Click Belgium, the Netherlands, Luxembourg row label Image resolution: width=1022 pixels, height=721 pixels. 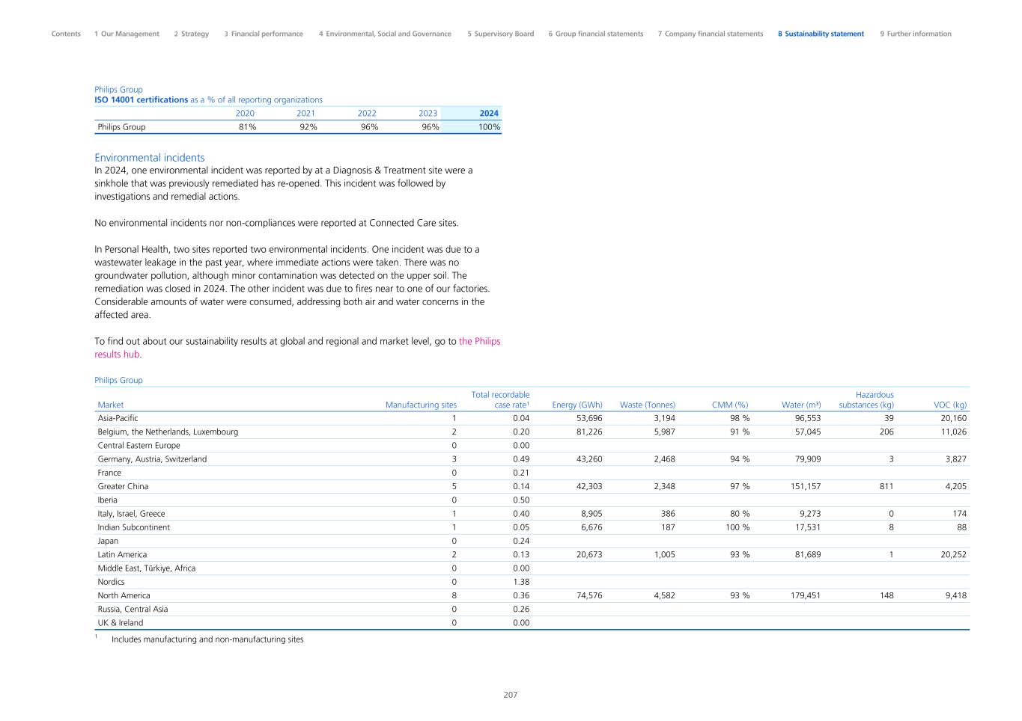pos(168,432)
